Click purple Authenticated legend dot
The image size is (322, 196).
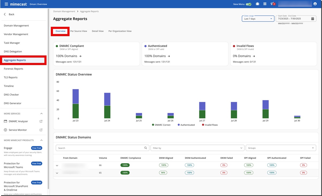(179, 125)
